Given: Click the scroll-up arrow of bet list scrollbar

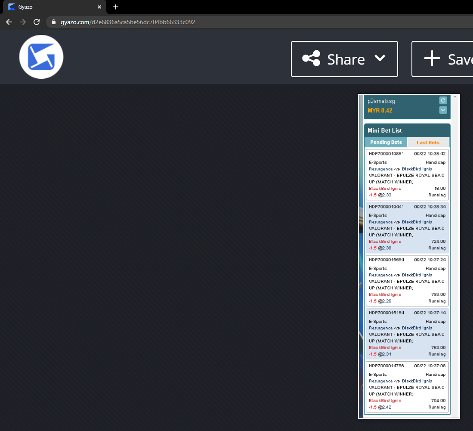Looking at the screenshot, I should click(x=455, y=96).
